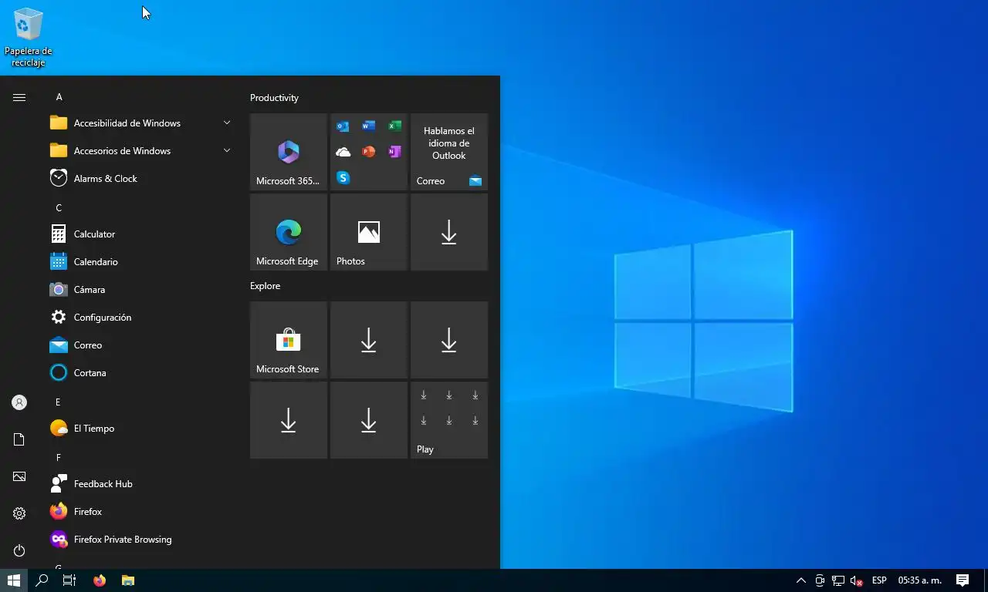This screenshot has width=988, height=592.
Task: Open the Microsoft 365 tile
Action: click(x=289, y=152)
